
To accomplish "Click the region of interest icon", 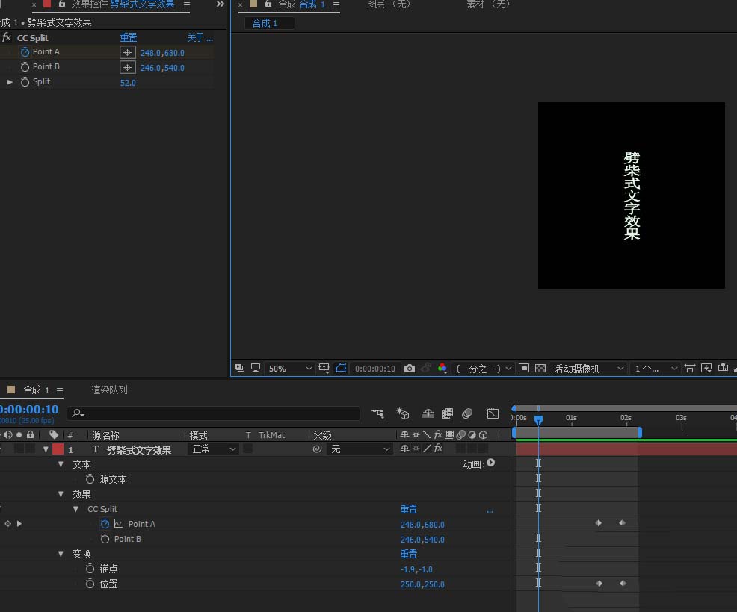I will 524,369.
